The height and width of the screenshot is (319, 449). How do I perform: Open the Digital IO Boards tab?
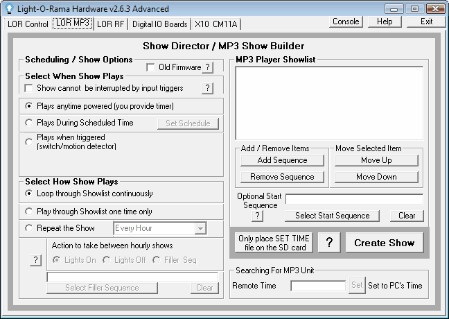click(159, 24)
